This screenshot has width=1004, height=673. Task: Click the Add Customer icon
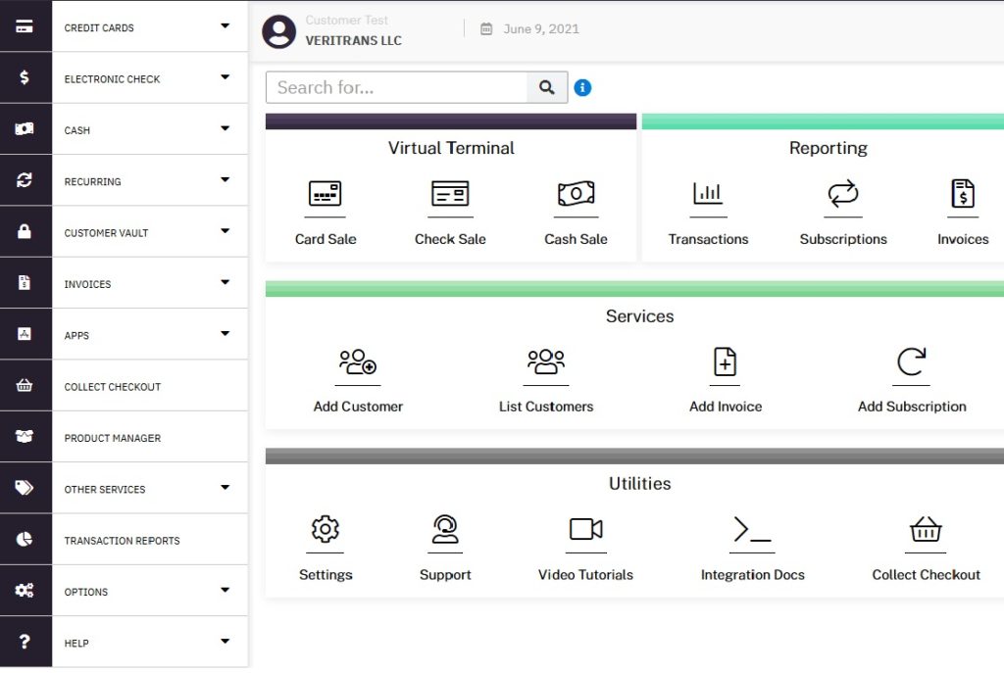[358, 362]
